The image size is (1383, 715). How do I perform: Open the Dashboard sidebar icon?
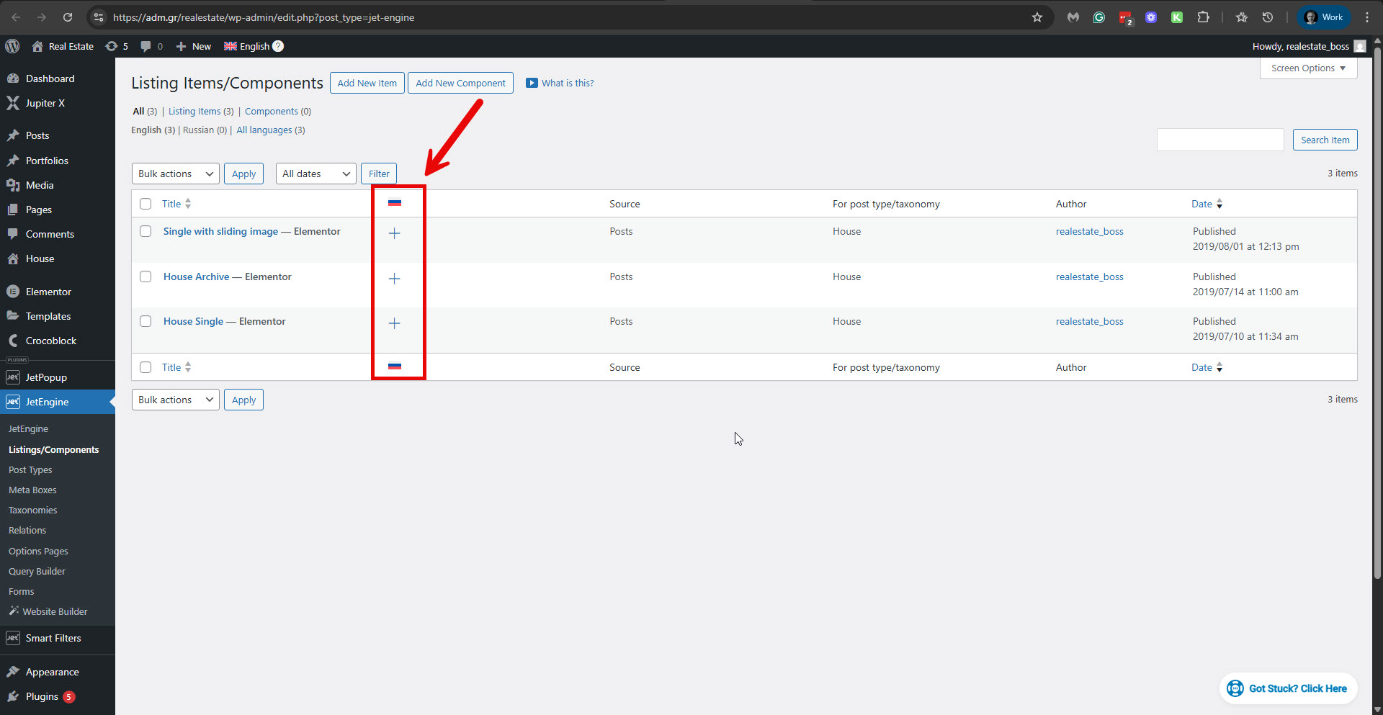coord(13,78)
